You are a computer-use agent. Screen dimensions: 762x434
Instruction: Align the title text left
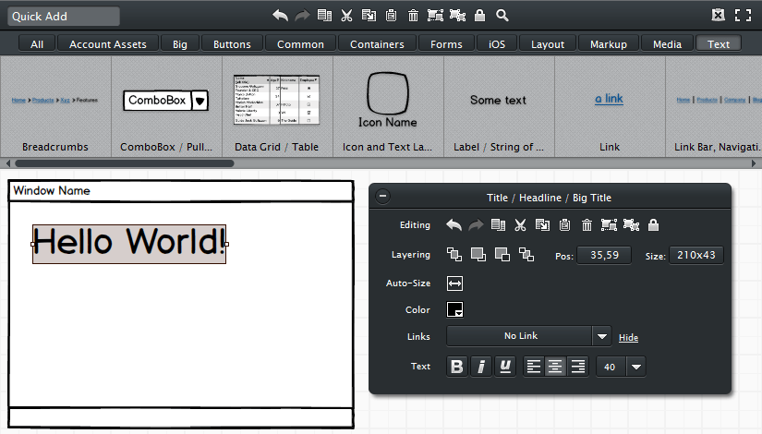[x=533, y=367]
